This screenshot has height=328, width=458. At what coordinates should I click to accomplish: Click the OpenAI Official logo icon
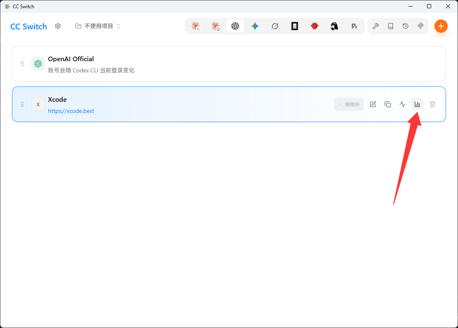(x=38, y=64)
